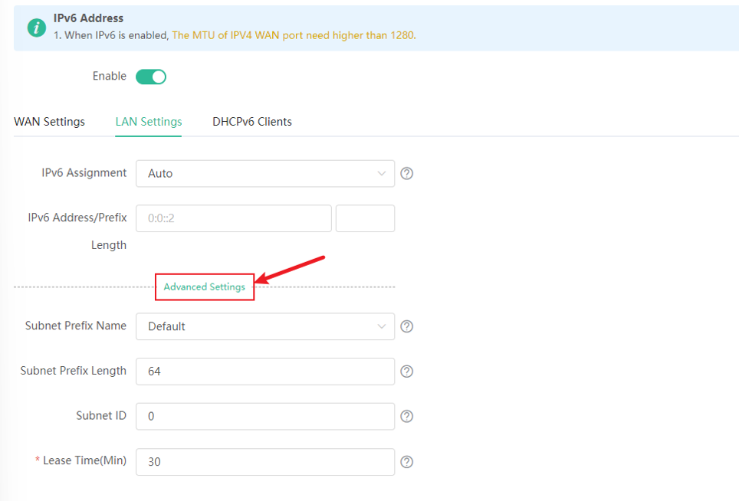Click the IPv6 address field with the 0:0::2 placeholder
This screenshot has width=739, height=501.
(x=233, y=218)
